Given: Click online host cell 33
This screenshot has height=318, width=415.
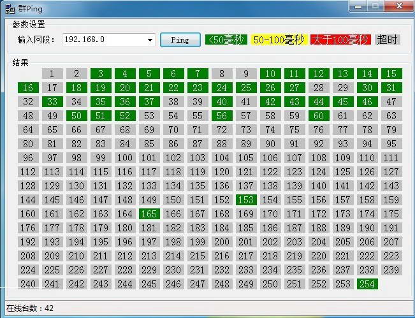Looking at the screenshot, I should click(52, 102).
